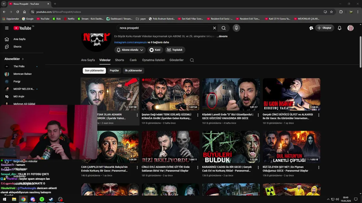Expand the Abonelikler section arrow
The height and width of the screenshot is (203, 362).
pyautogui.click(x=23, y=59)
